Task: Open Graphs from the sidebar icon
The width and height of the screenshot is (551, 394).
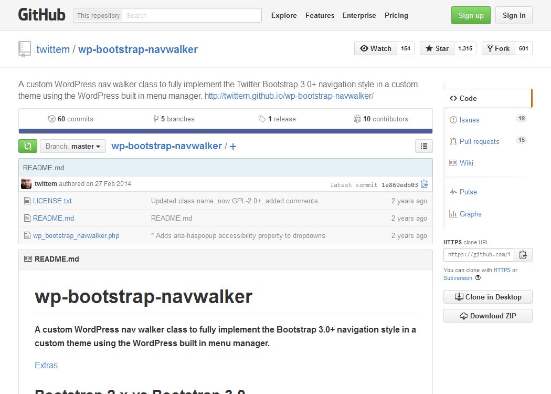Action: [453, 214]
